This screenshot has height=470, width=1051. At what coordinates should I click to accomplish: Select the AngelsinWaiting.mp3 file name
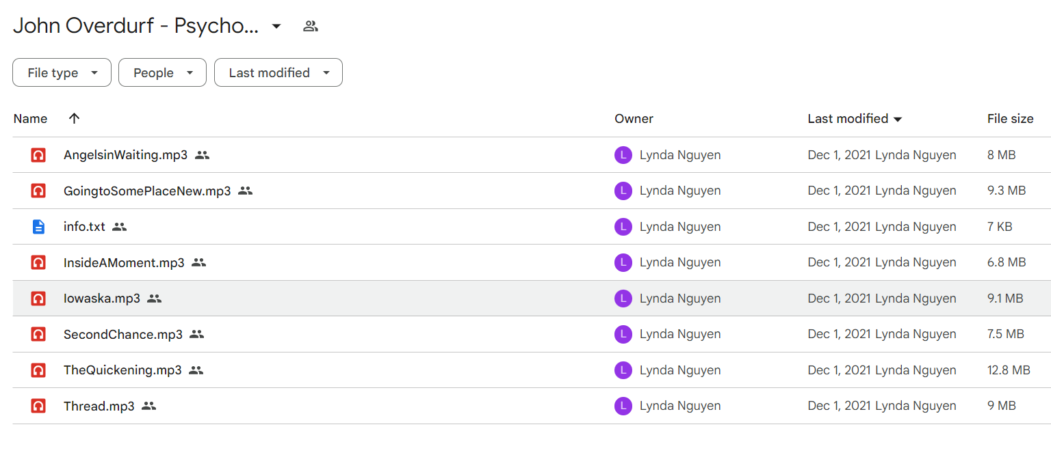125,155
